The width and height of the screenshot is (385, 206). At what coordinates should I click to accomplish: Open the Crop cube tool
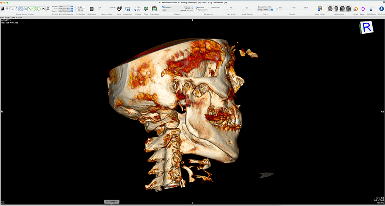pyautogui.click(x=146, y=9)
